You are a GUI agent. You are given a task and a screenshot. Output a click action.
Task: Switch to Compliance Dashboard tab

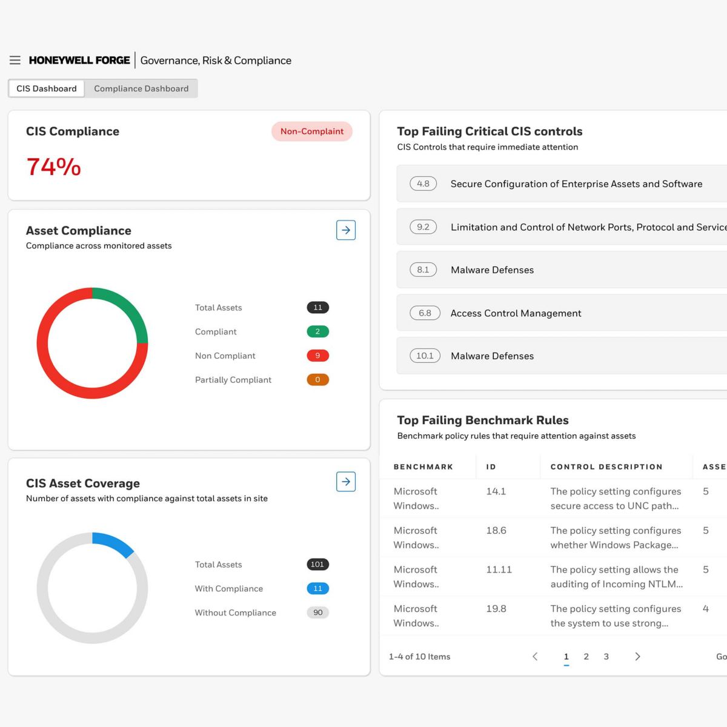(x=141, y=88)
